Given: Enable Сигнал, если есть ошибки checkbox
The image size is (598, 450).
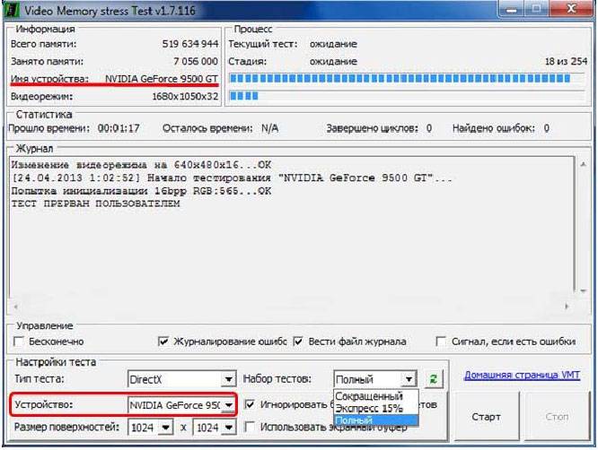Looking at the screenshot, I should (441, 342).
